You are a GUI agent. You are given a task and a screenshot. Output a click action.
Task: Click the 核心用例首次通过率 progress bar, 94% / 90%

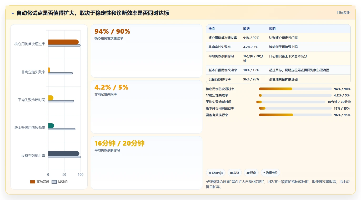[x=295, y=89]
